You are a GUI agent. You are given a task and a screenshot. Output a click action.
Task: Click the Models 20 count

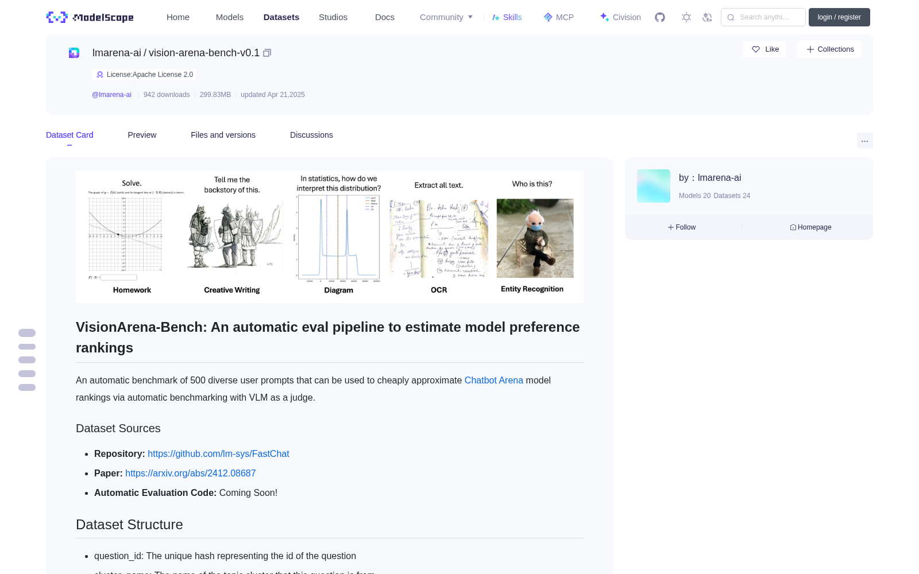(x=694, y=196)
